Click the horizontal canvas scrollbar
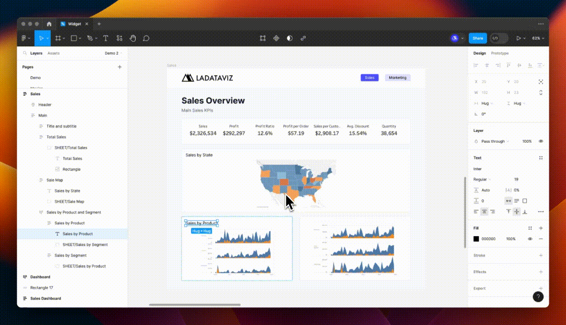Image resolution: width=566 pixels, height=325 pixels. tap(195, 305)
